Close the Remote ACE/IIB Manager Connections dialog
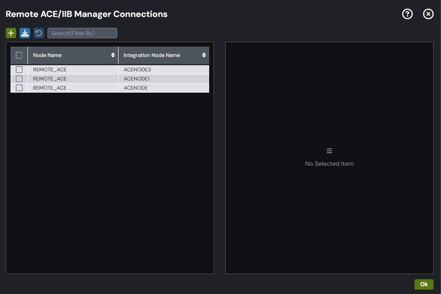 coord(428,14)
